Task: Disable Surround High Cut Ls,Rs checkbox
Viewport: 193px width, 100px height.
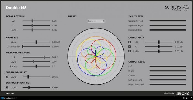Action: pyautogui.click(x=7, y=87)
